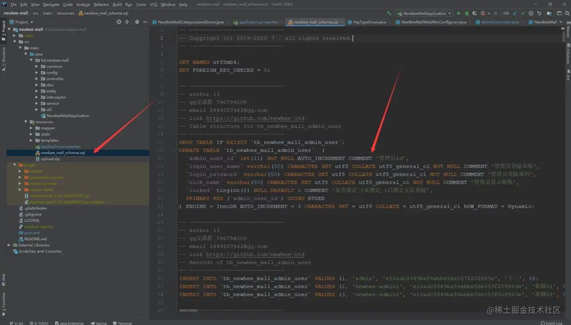The height and width of the screenshot is (325, 571).
Task: Switch to application.properties tab
Action: [256, 22]
